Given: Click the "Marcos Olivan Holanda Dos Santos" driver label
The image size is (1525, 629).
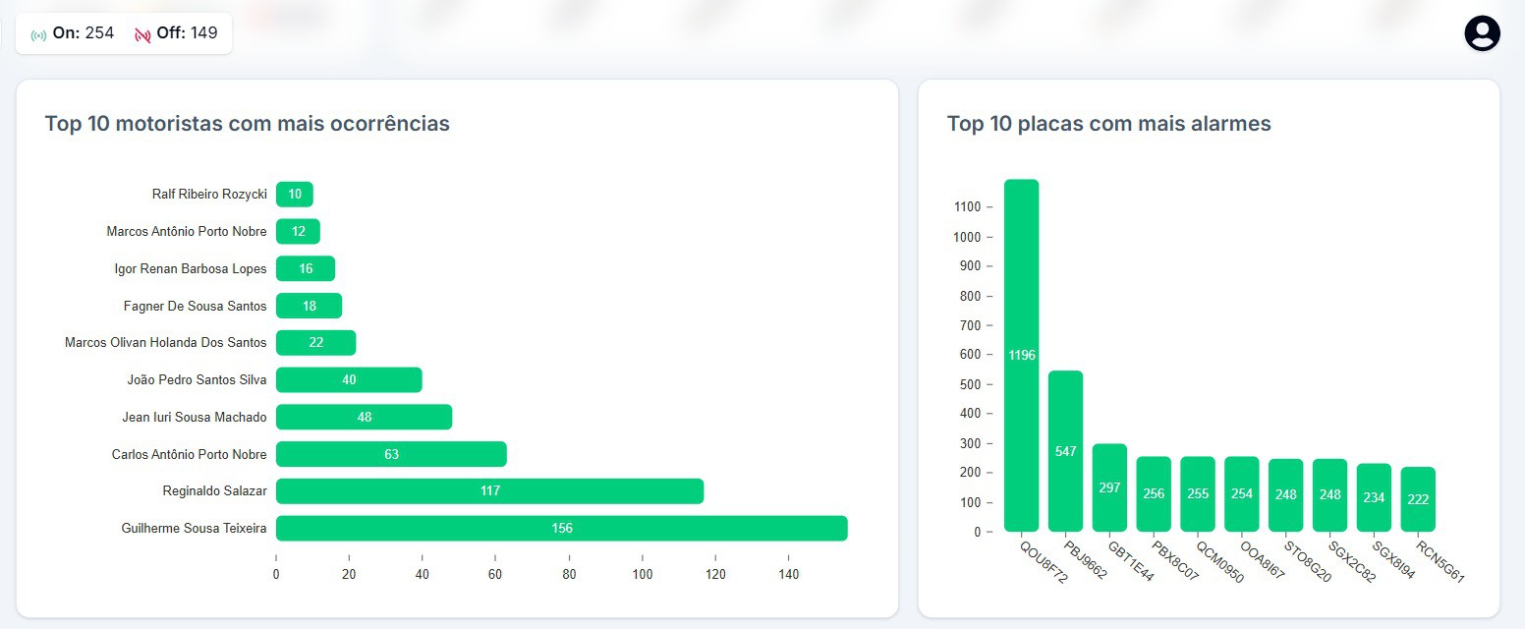Looking at the screenshot, I should pyautogui.click(x=165, y=343).
